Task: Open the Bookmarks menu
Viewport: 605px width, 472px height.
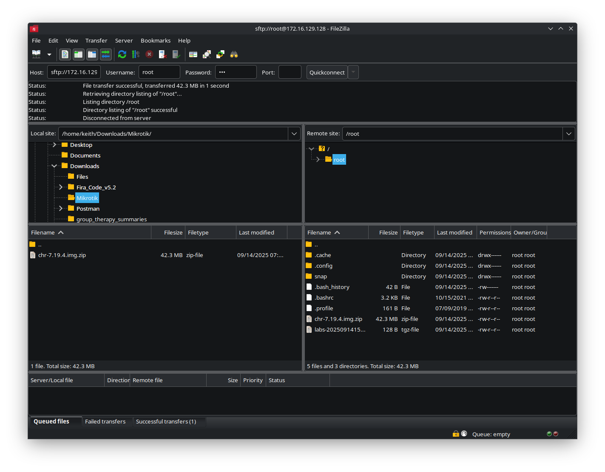Action: coord(156,40)
